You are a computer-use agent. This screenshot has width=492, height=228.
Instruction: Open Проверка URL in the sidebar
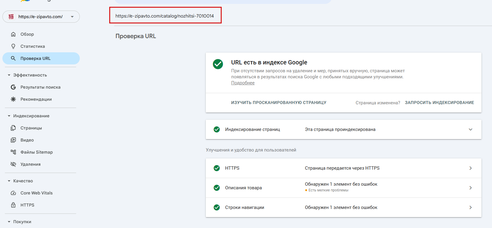point(35,58)
